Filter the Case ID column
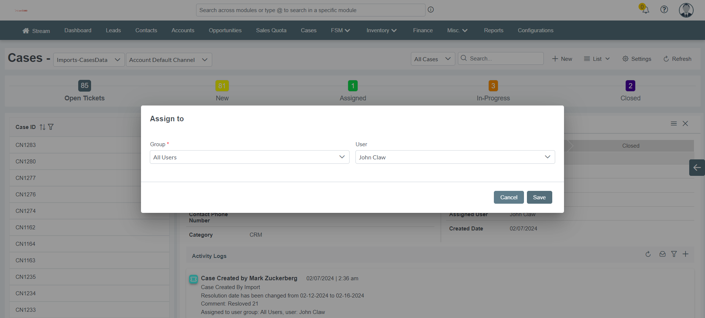Image resolution: width=705 pixels, height=318 pixels. pyautogui.click(x=51, y=127)
